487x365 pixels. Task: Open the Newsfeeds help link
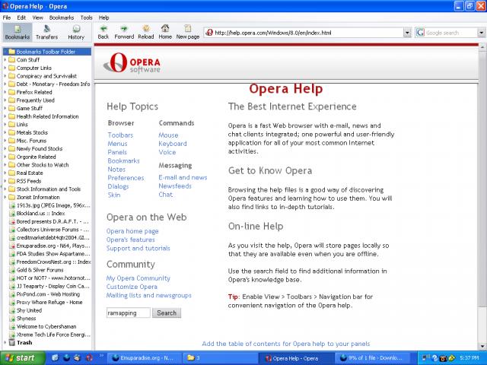point(175,186)
